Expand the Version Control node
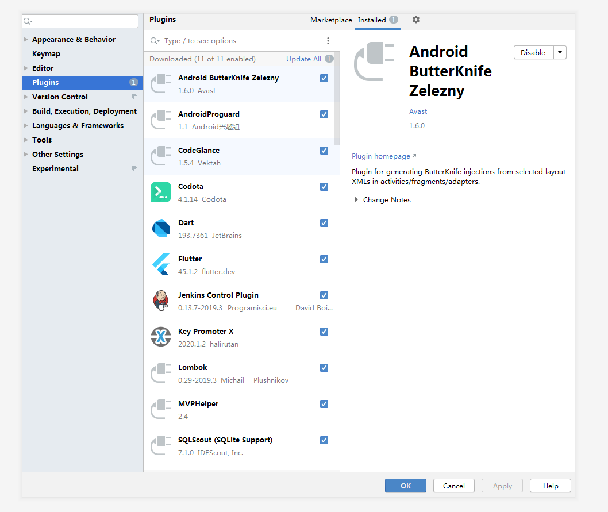Screen dimensions: 608x512 26,97
